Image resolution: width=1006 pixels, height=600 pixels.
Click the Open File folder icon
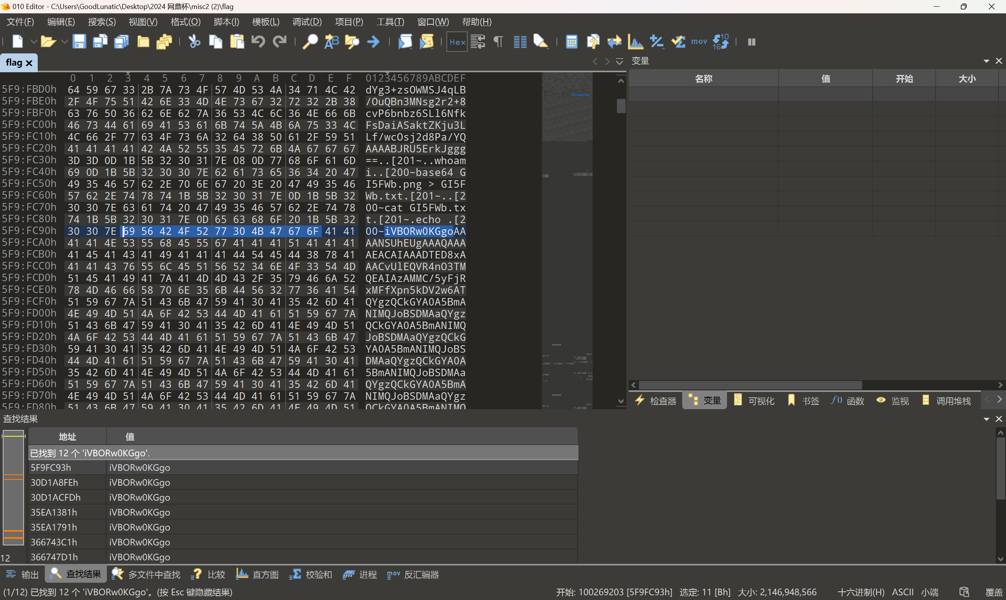(48, 42)
